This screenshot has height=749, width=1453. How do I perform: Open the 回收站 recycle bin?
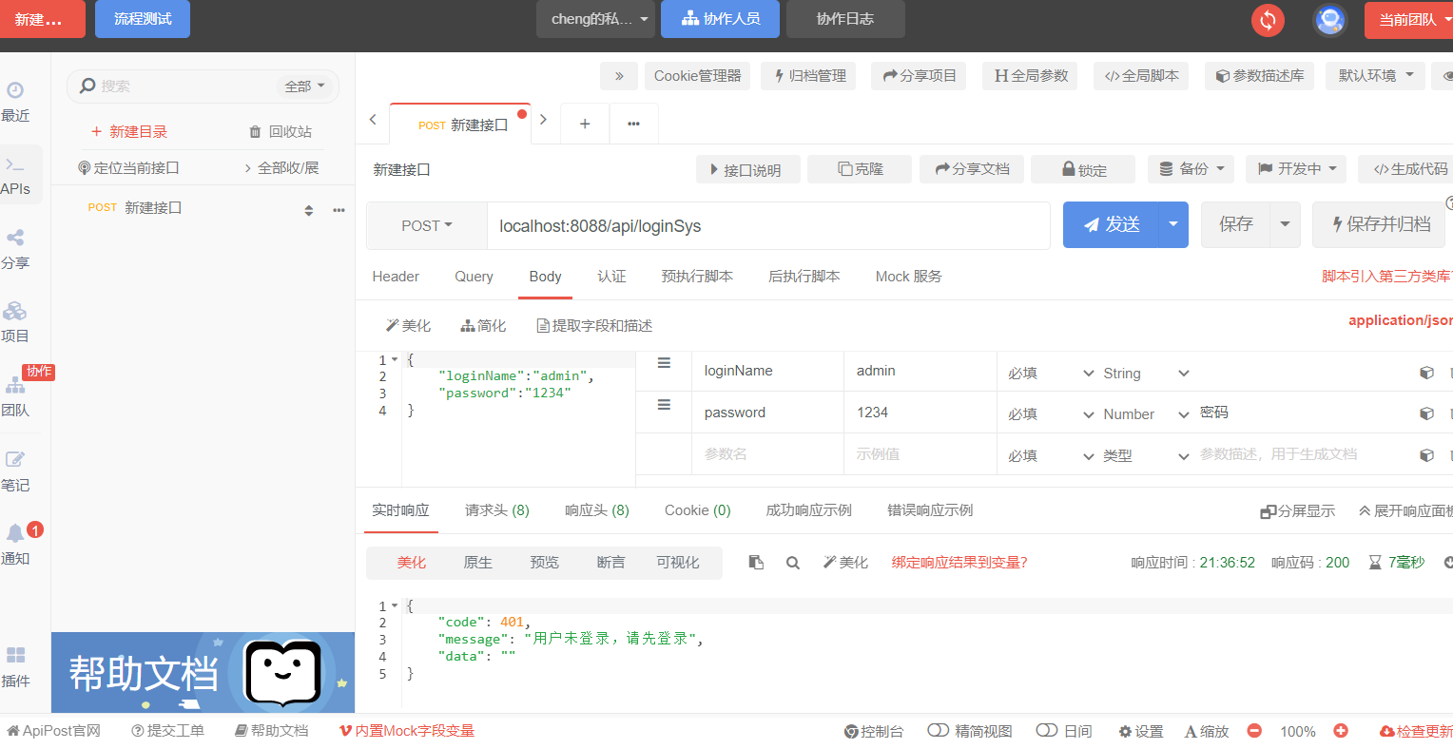tap(280, 132)
